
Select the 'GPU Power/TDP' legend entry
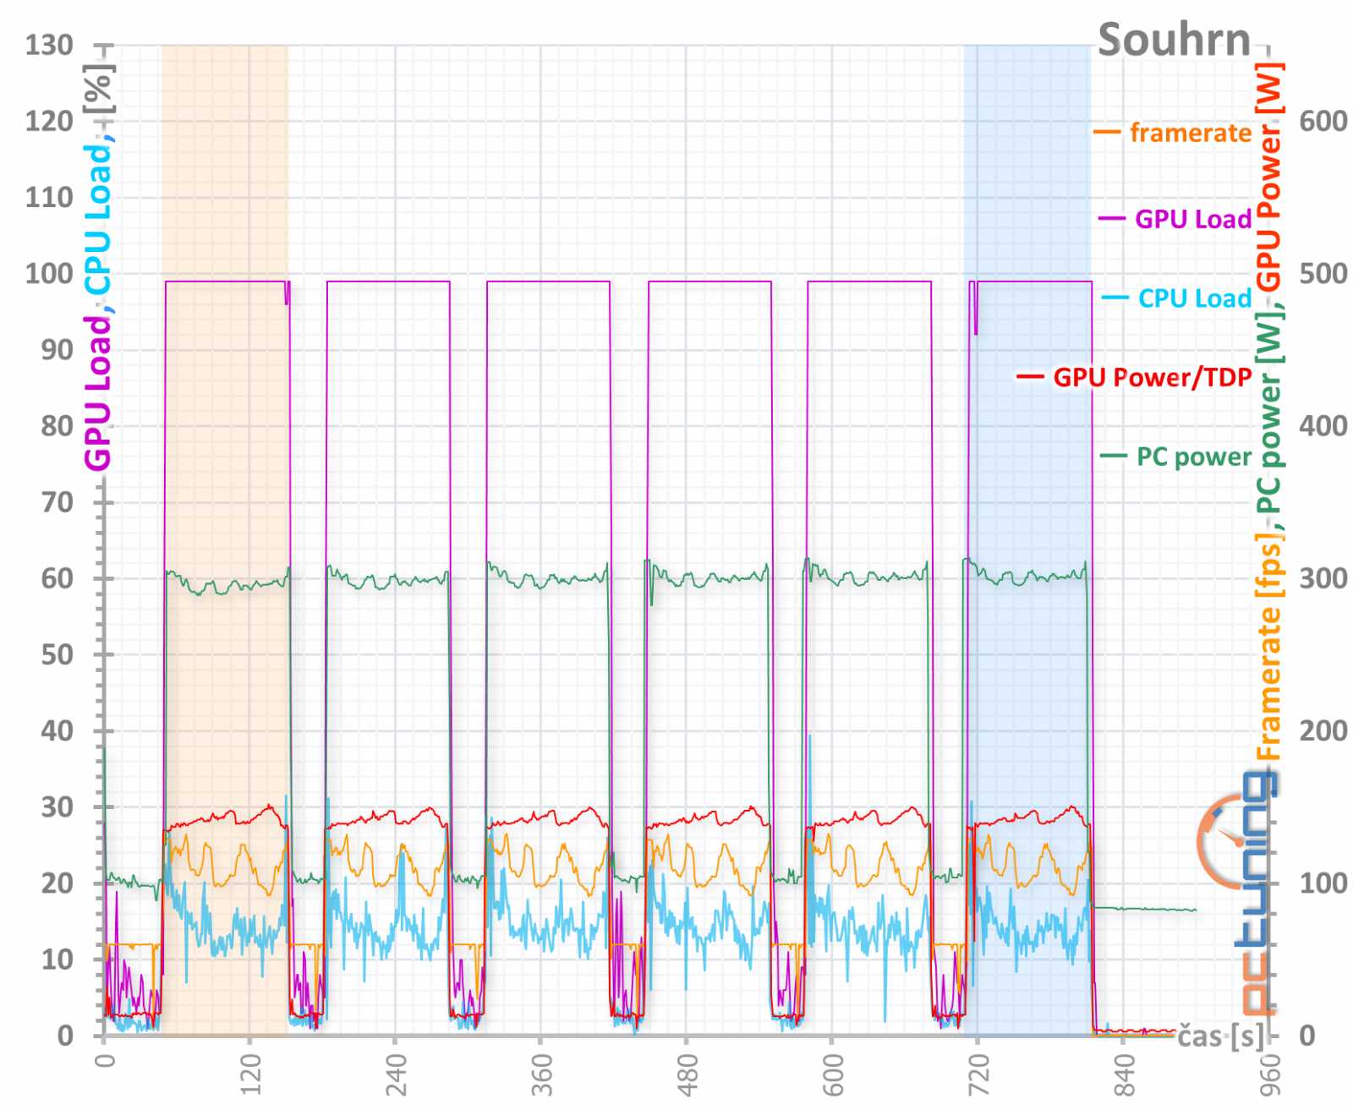(1133, 377)
